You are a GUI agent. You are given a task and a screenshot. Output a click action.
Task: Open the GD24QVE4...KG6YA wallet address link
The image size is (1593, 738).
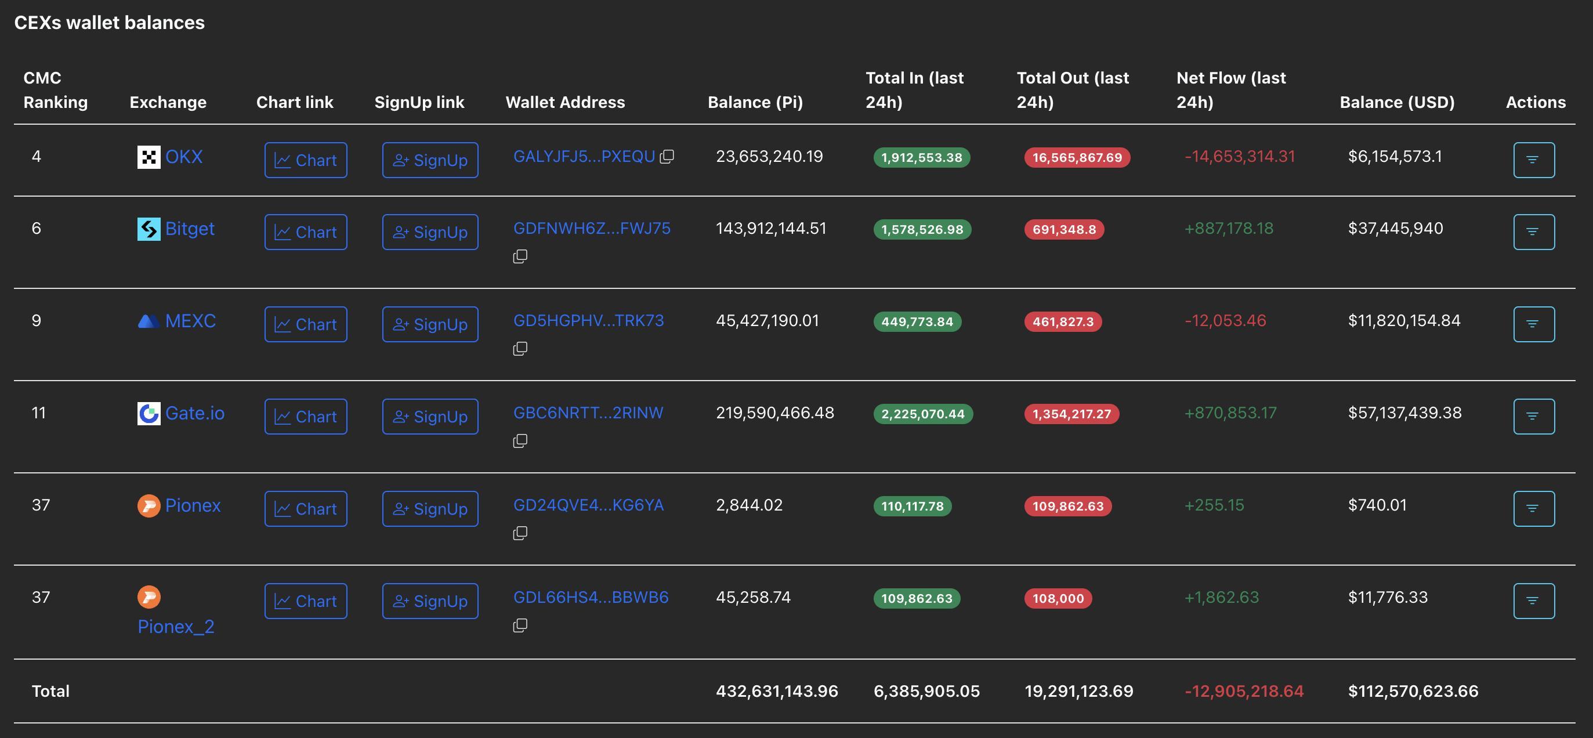point(588,505)
